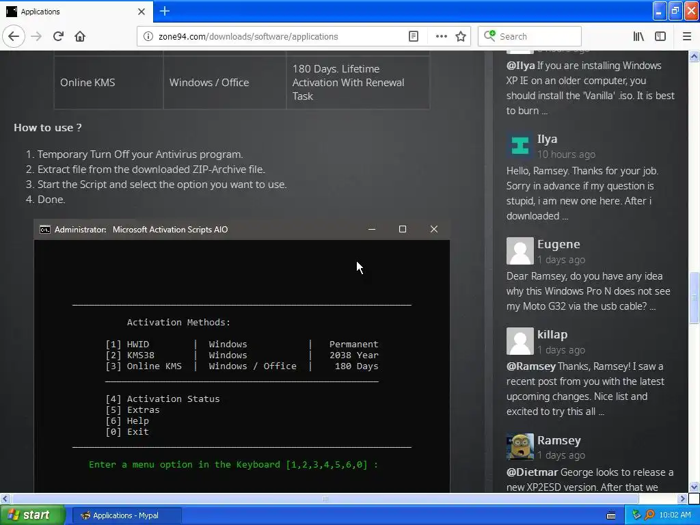Click the 180 Days Lifetime Activation cell

coord(358,83)
